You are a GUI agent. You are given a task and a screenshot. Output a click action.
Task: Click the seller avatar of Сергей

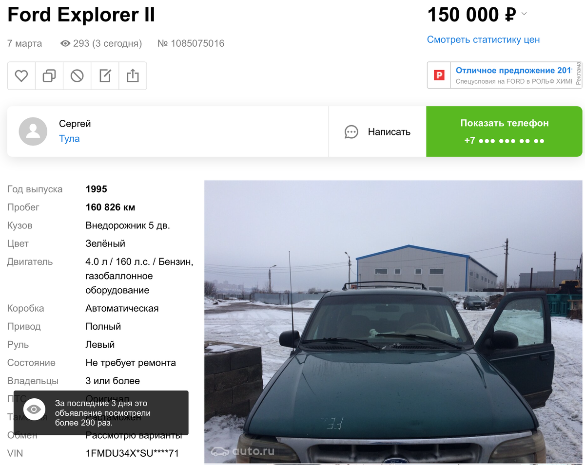(x=33, y=131)
